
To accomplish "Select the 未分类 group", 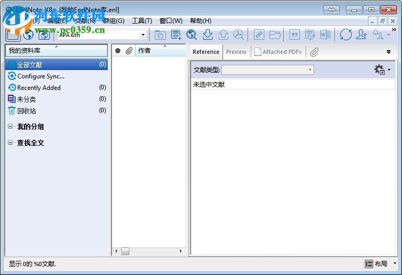I will tap(57, 99).
